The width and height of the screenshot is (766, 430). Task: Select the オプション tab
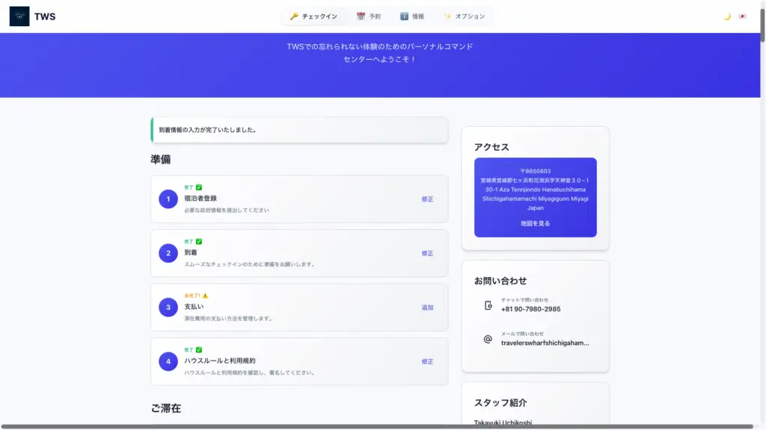[464, 16]
